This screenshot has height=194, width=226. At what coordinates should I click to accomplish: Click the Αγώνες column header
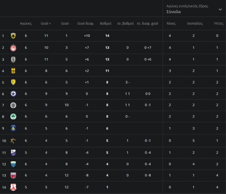(x=26, y=24)
